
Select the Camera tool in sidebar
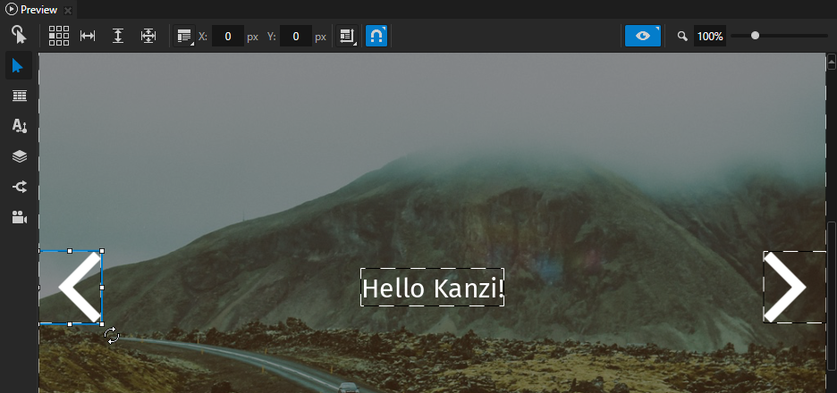click(x=19, y=217)
